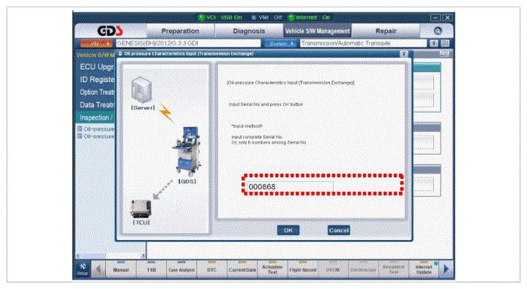This screenshot has height=289, width=527.
Task: Select ID Register in the sidebar
Action: click(97, 80)
